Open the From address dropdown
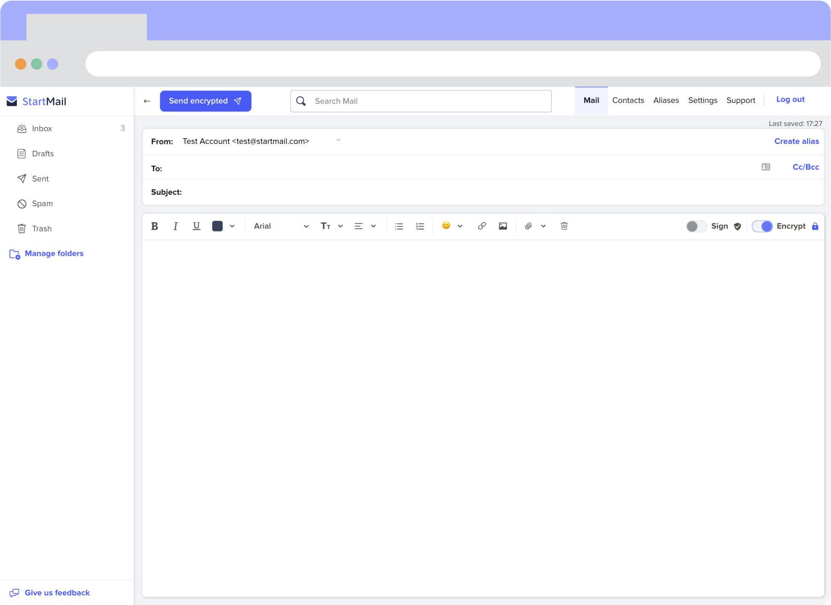The image size is (831, 605). click(x=338, y=140)
